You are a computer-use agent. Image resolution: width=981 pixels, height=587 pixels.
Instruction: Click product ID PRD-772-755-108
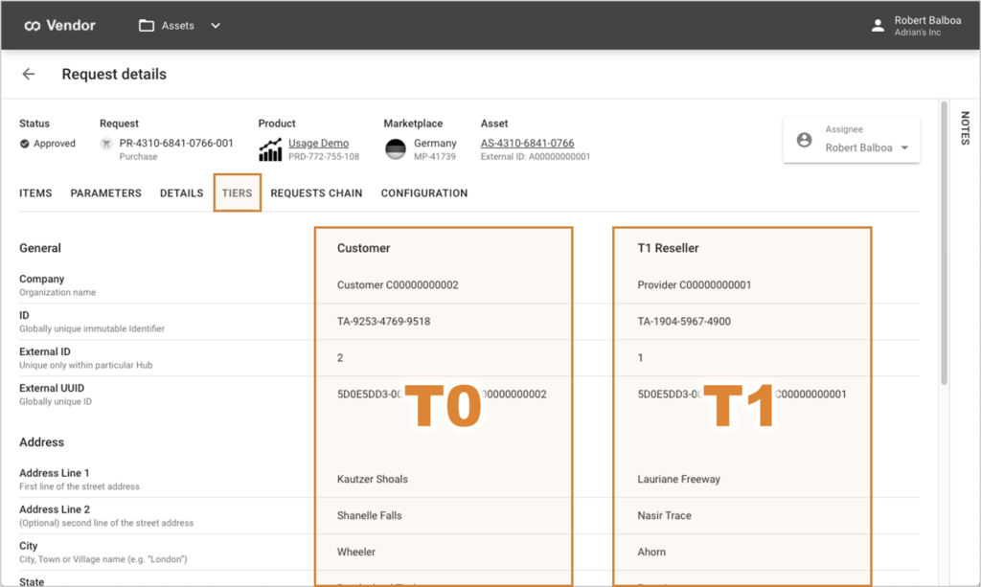pyautogui.click(x=324, y=157)
